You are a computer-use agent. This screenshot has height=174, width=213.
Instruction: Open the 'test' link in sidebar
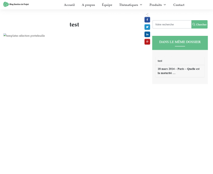click(x=160, y=61)
